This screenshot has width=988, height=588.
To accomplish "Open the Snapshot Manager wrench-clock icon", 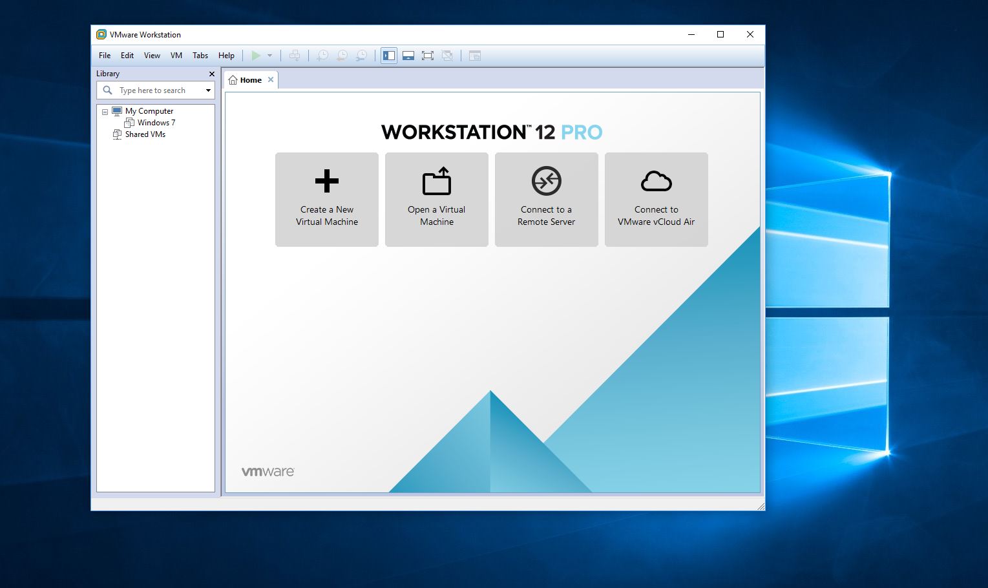I will 362,56.
